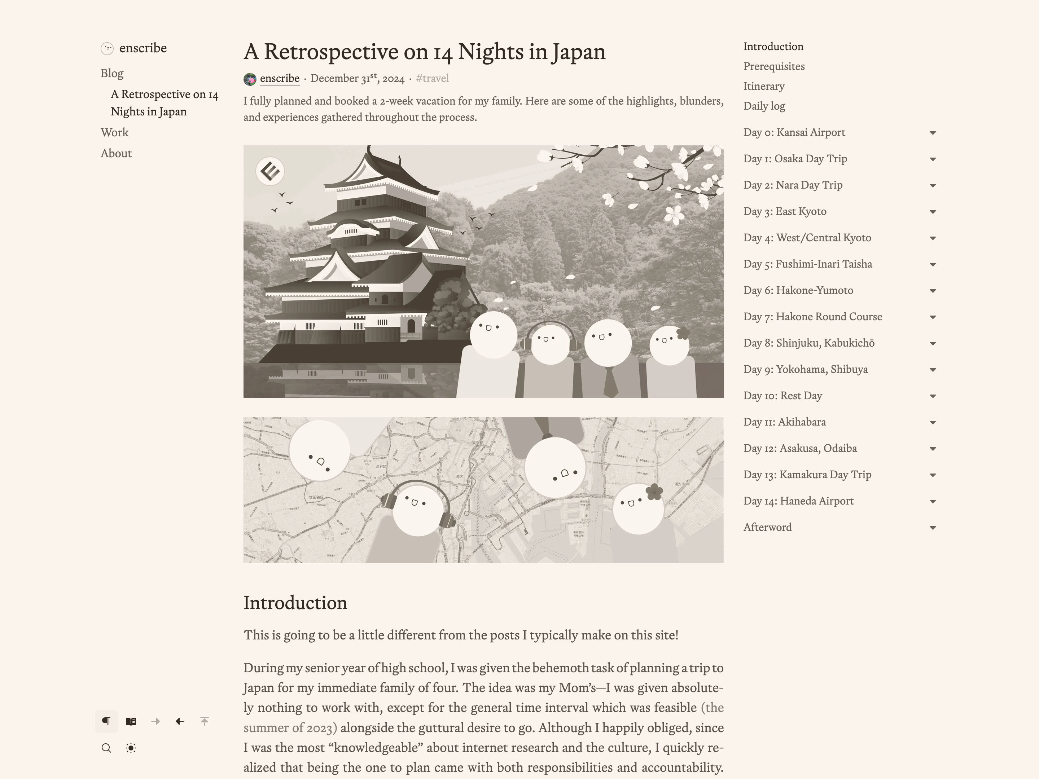Screen dimensions: 1039x779
Task: Expand the Day 5: Fushimi-Inari Taisha arrow
Action: tap(933, 264)
